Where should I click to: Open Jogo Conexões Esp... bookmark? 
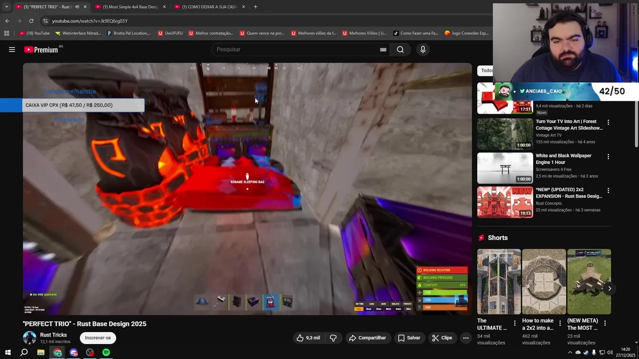[466, 33]
